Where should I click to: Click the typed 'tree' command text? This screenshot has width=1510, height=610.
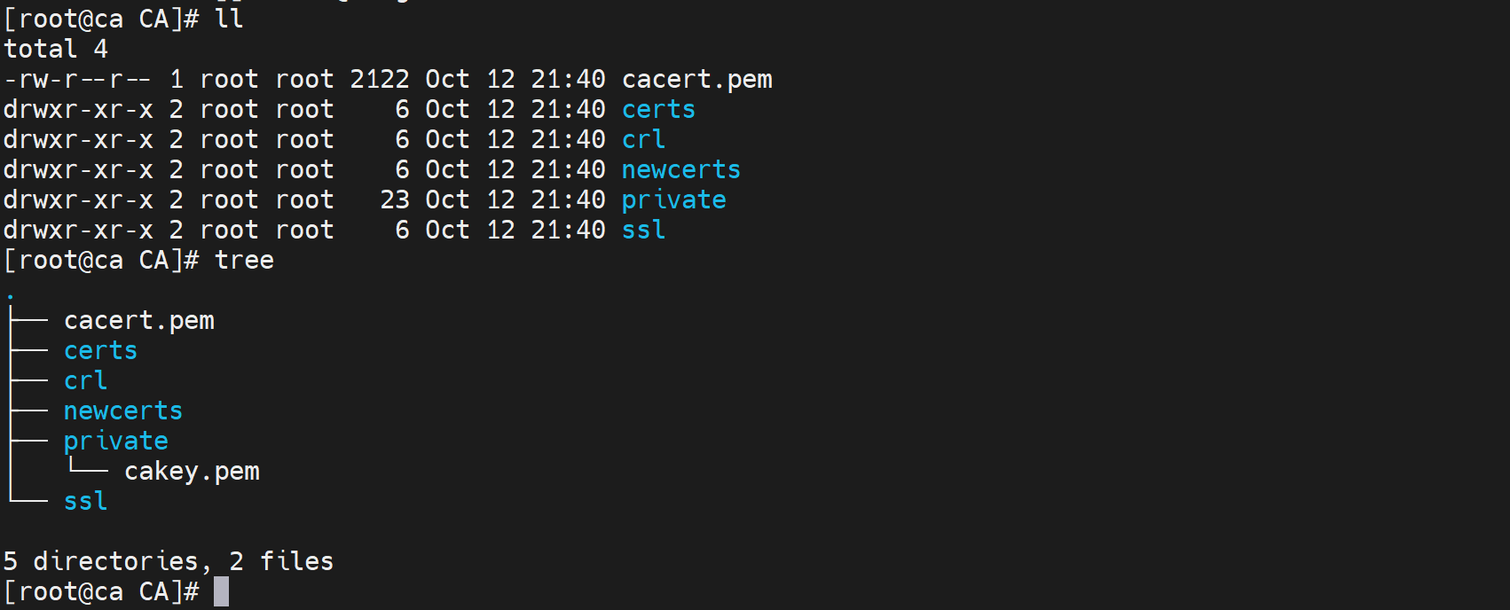pyautogui.click(x=244, y=261)
